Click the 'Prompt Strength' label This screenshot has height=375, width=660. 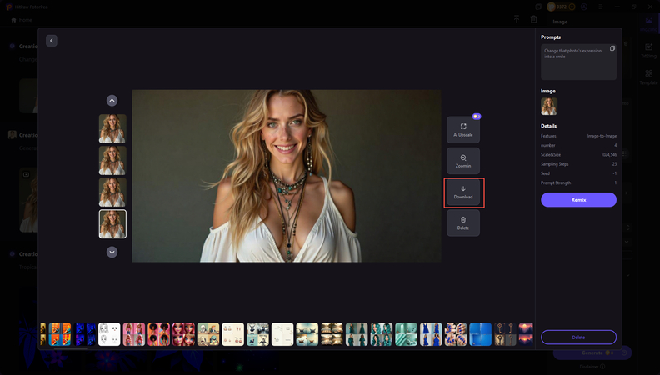point(556,182)
